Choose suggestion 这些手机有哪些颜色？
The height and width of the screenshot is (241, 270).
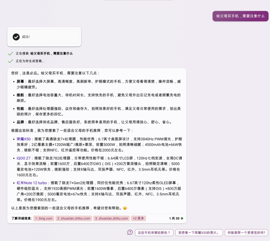point(154,233)
